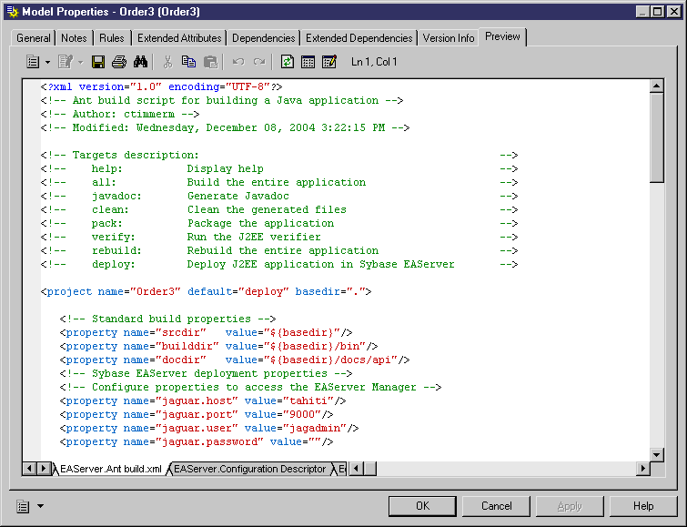This screenshot has width=687, height=527.
Task: Open Find using the binoculars icon
Action: (x=140, y=62)
